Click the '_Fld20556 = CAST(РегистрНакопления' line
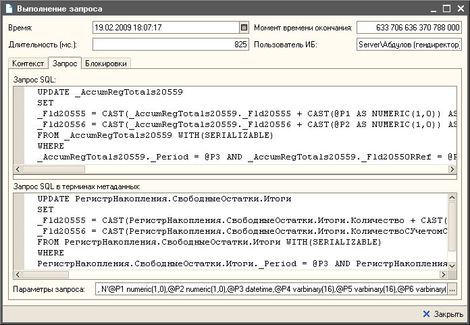This screenshot has width=470, height=325. [242, 231]
